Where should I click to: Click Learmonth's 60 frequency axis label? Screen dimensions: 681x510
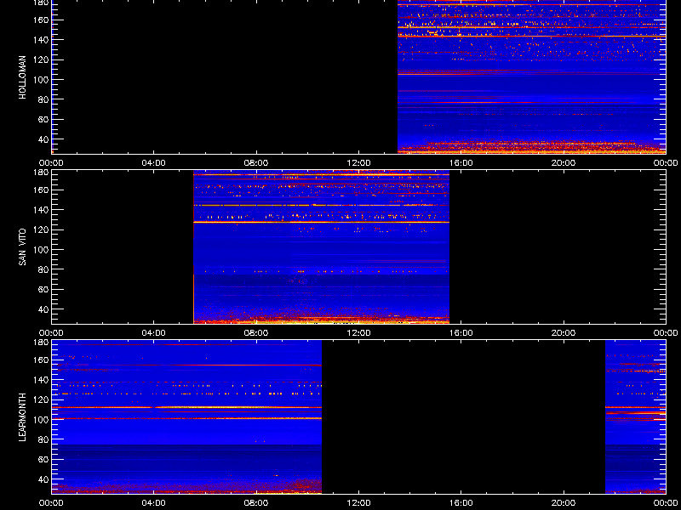tap(43, 459)
